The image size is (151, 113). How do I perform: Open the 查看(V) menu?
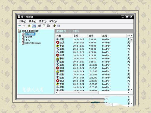(x=43, y=22)
